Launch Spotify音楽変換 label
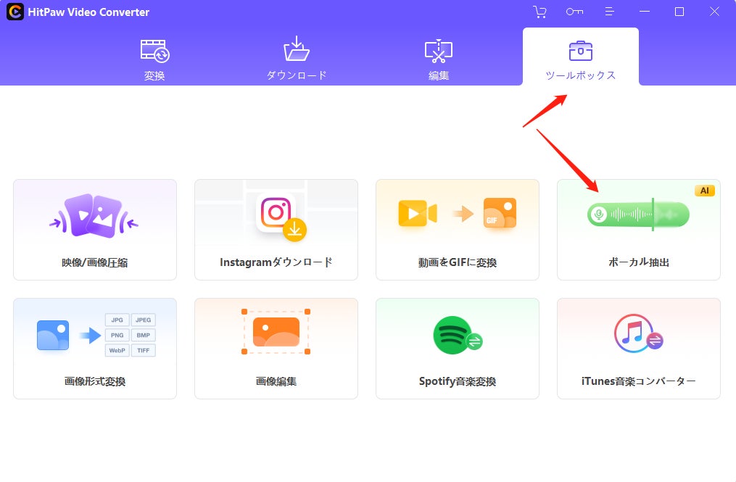This screenshot has width=736, height=482. point(457,381)
